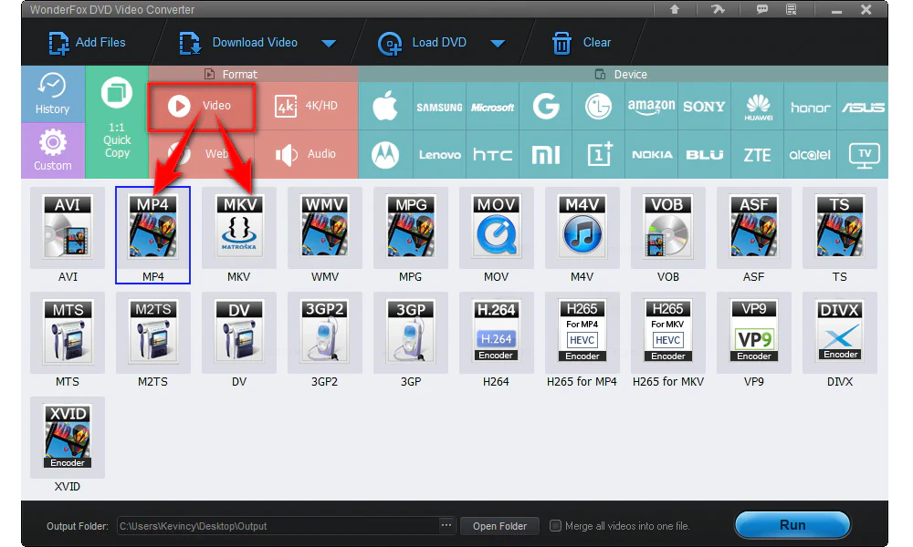Choose the TS format
The height and width of the screenshot is (547, 913).
coord(840,228)
